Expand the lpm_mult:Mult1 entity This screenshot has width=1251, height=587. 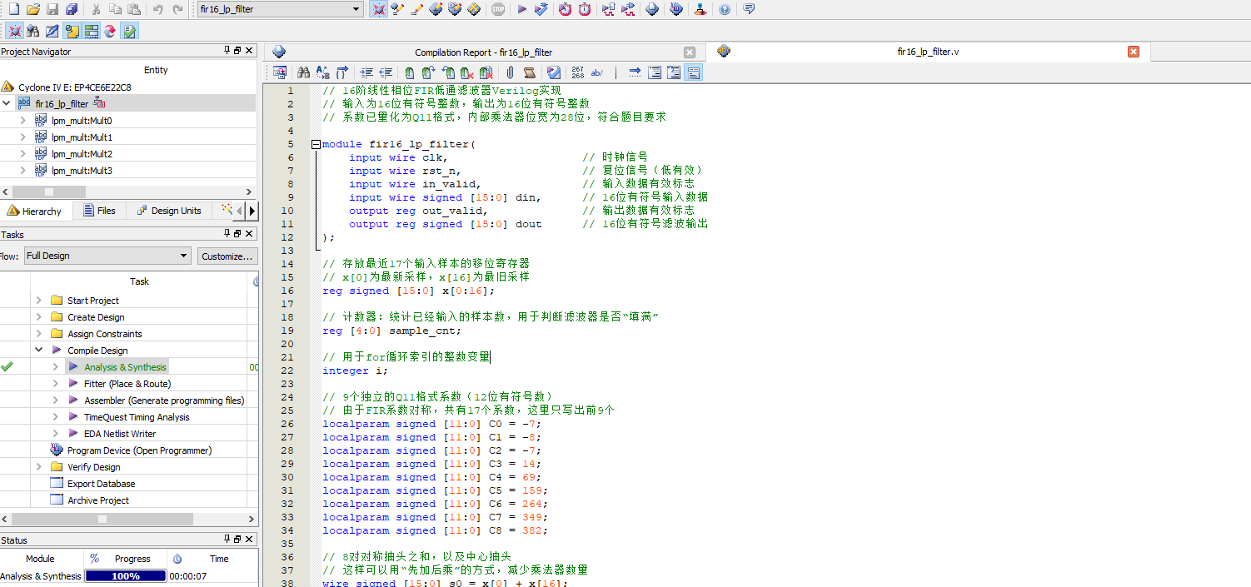(23, 137)
